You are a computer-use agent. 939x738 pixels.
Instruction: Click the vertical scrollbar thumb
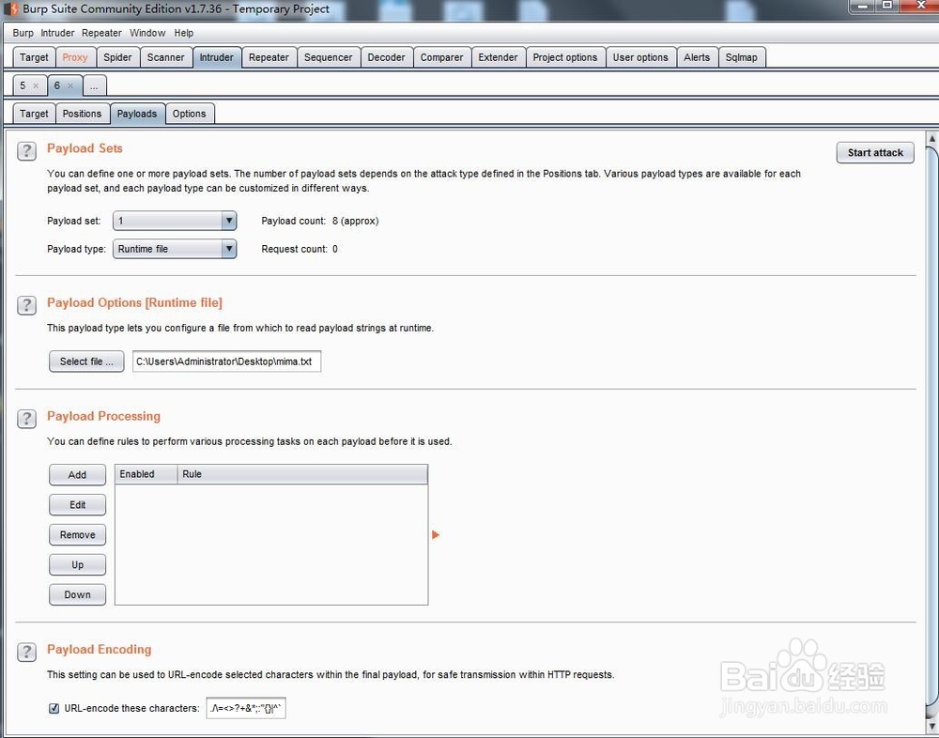931,425
